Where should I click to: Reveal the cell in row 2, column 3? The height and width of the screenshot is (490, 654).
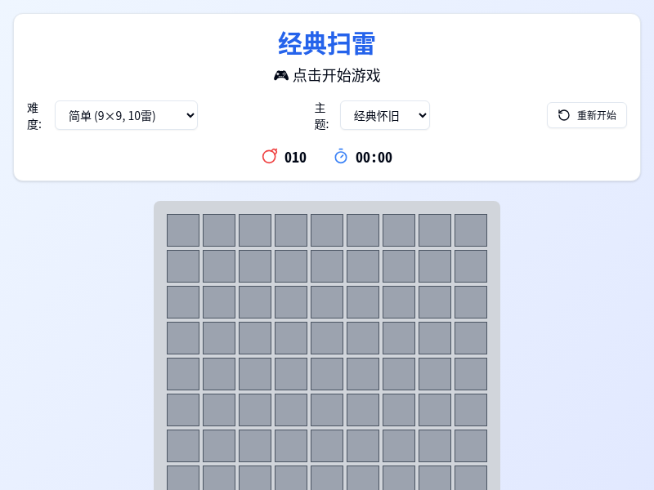(255, 266)
